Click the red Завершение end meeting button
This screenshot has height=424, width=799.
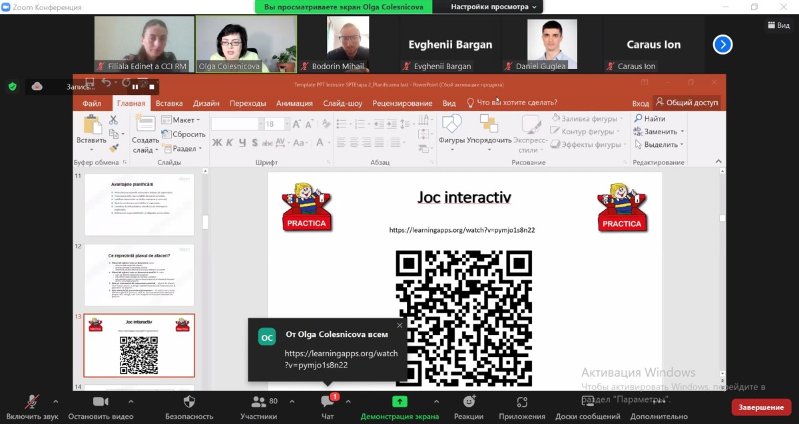[x=761, y=407]
